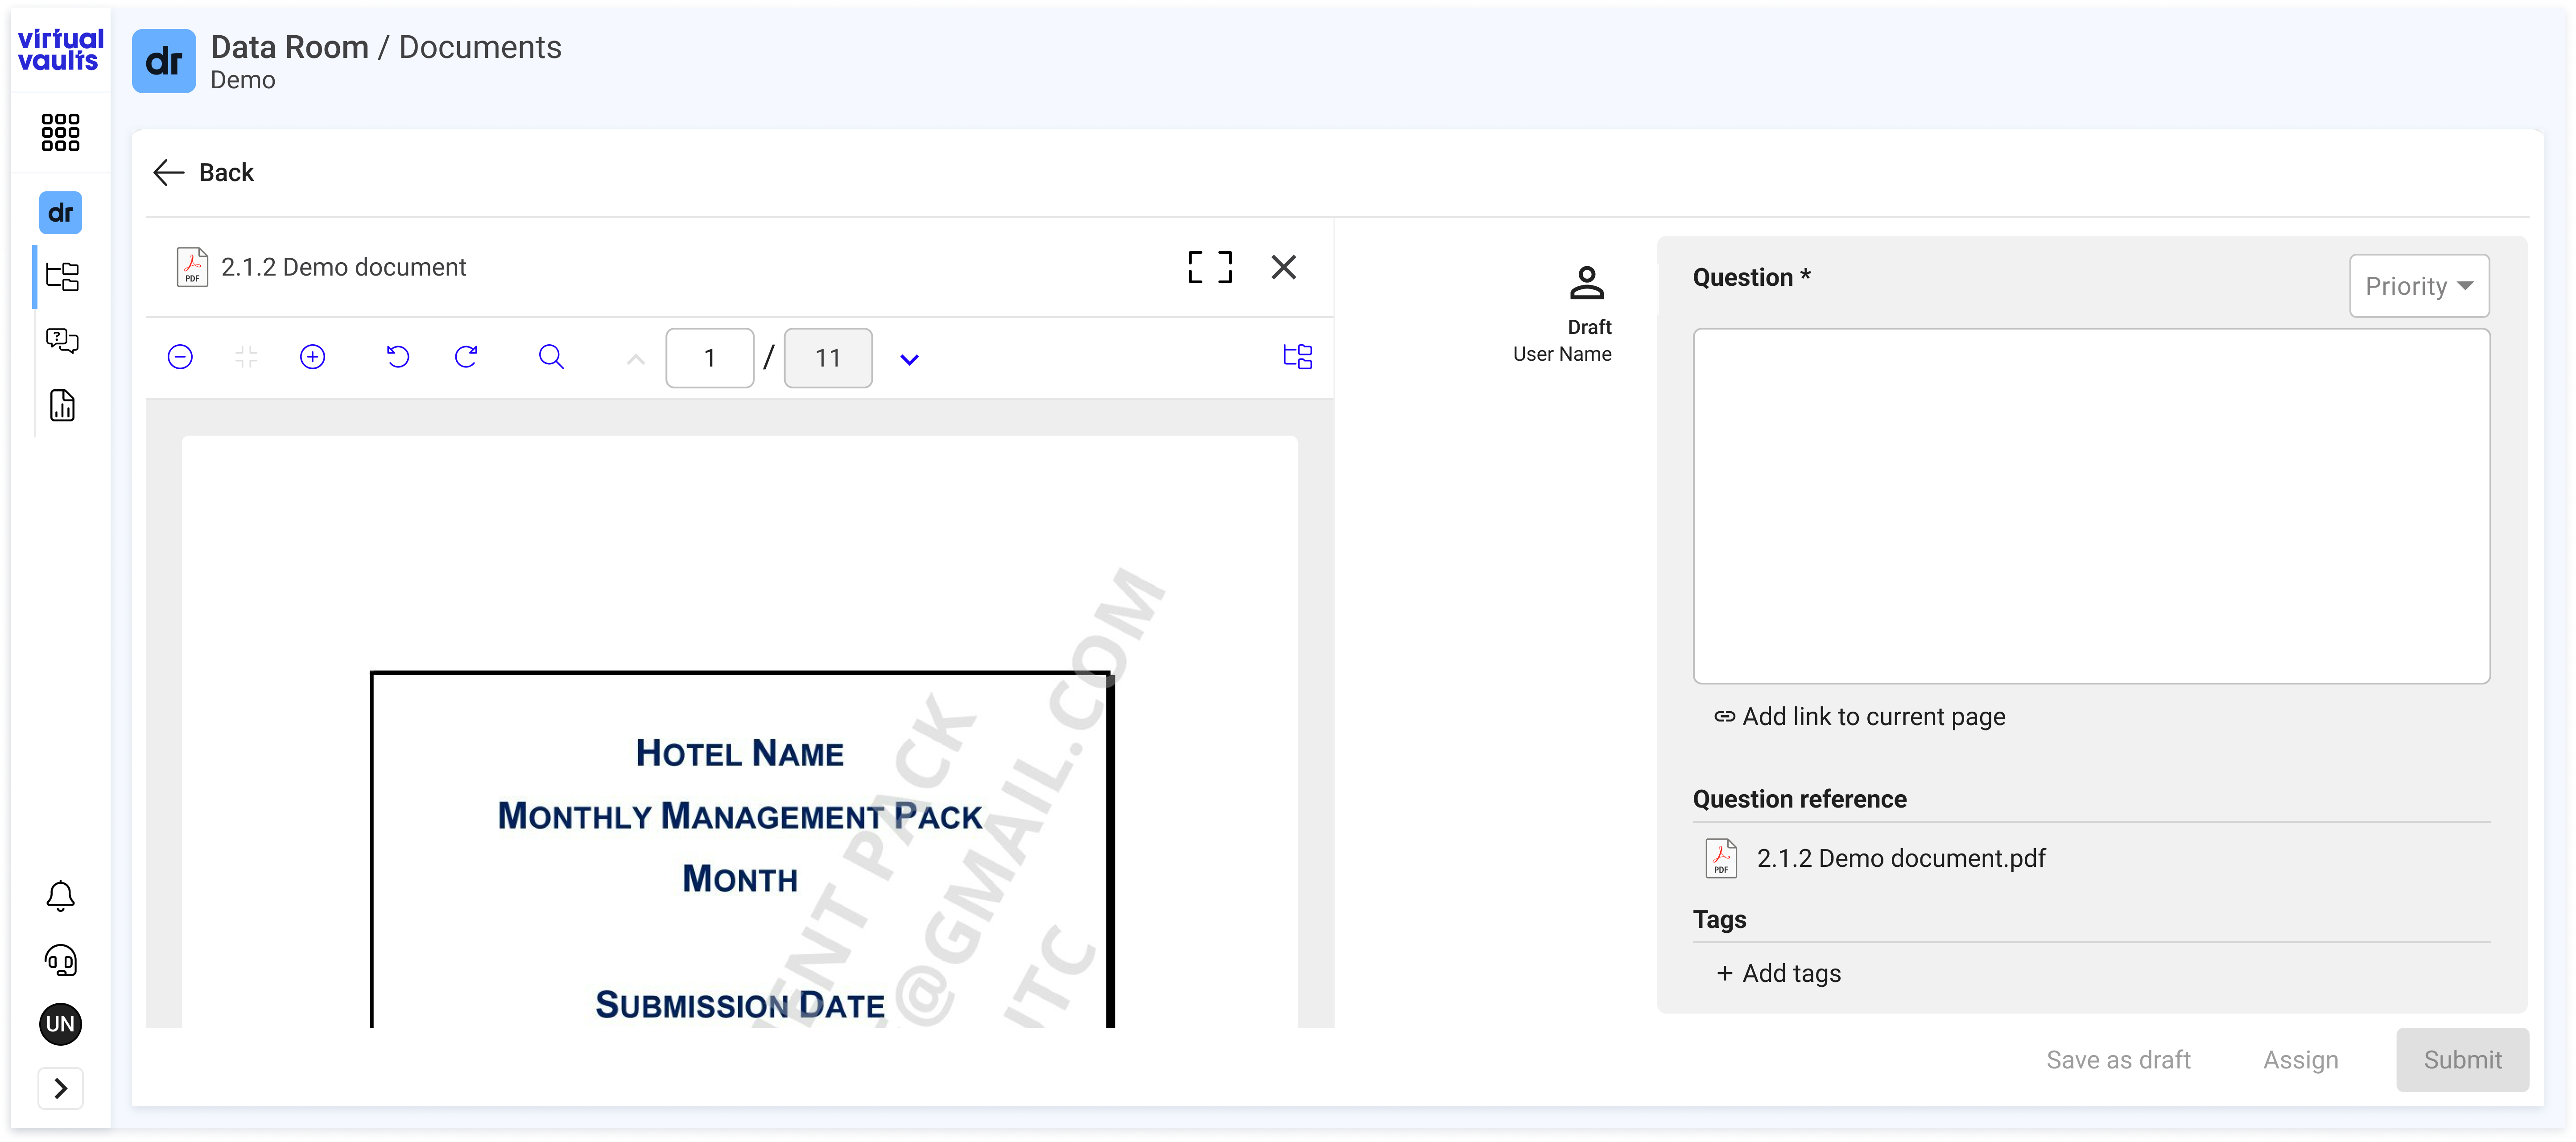This screenshot has height=1142, width=2576.
Task: Toggle fullscreen view of the document
Action: [1210, 267]
